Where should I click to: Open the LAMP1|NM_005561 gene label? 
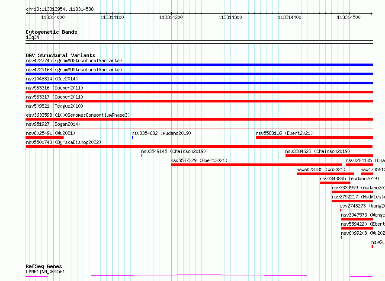click(45, 271)
